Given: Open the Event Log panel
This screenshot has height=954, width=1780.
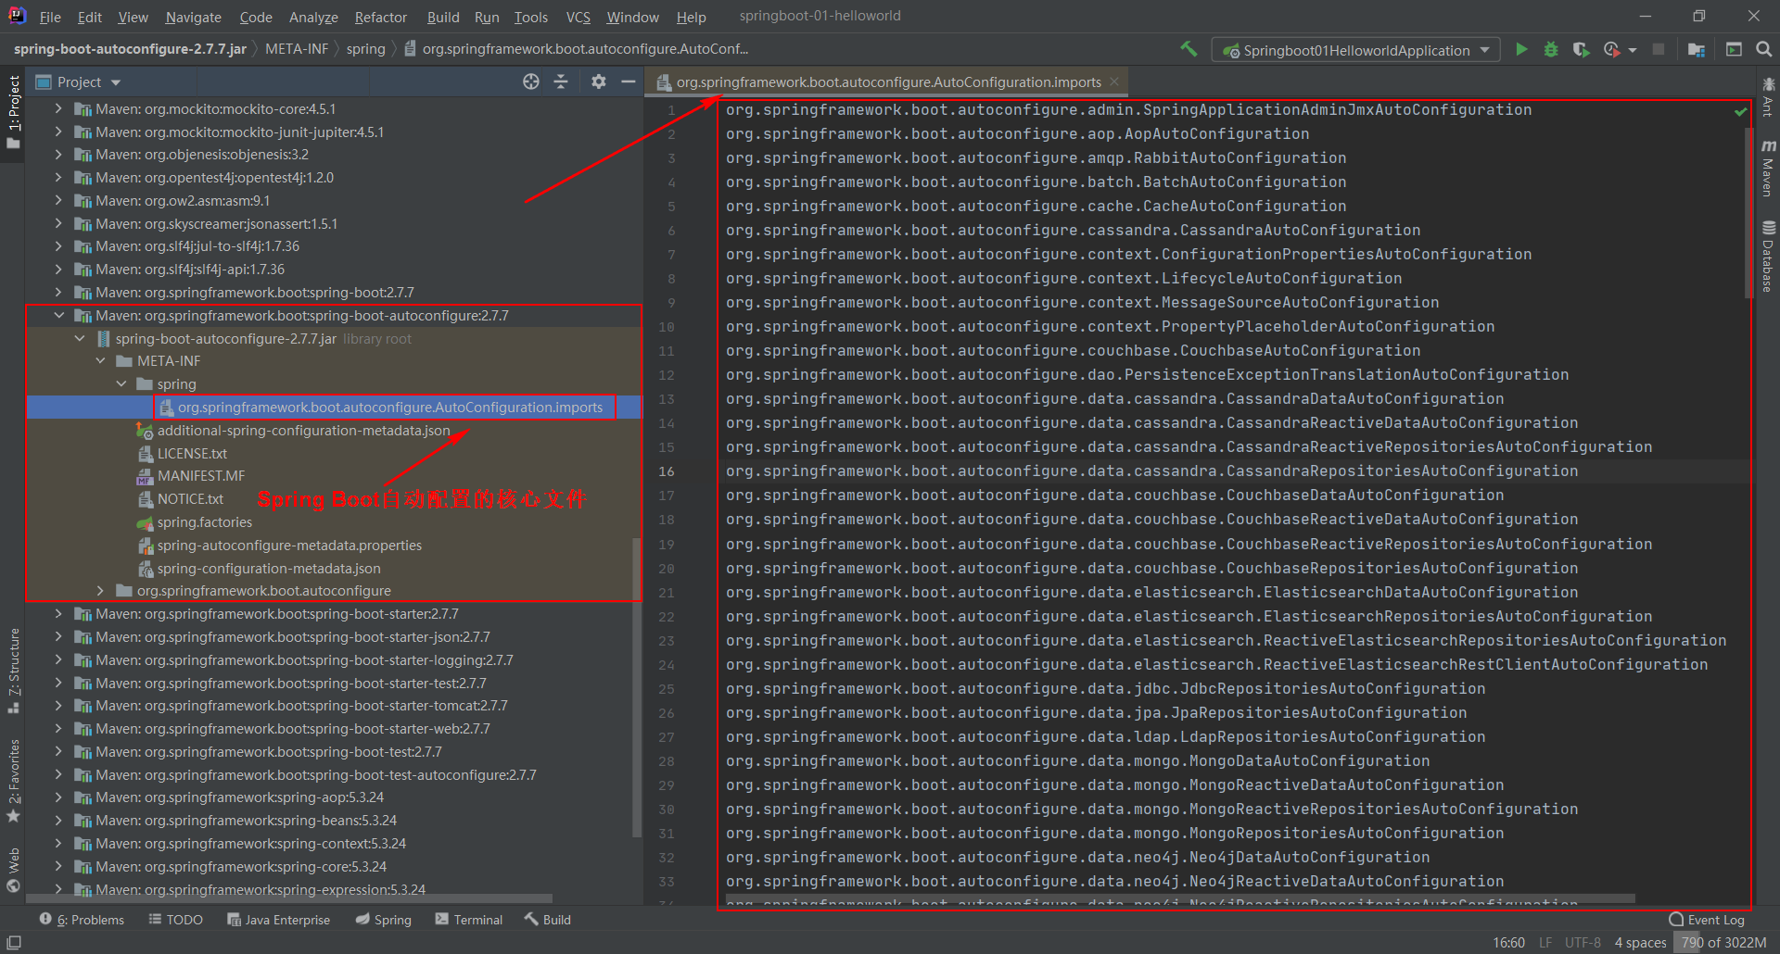Looking at the screenshot, I should (1707, 920).
